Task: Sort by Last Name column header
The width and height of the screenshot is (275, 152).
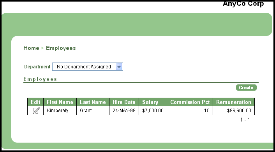Action: click(x=93, y=102)
